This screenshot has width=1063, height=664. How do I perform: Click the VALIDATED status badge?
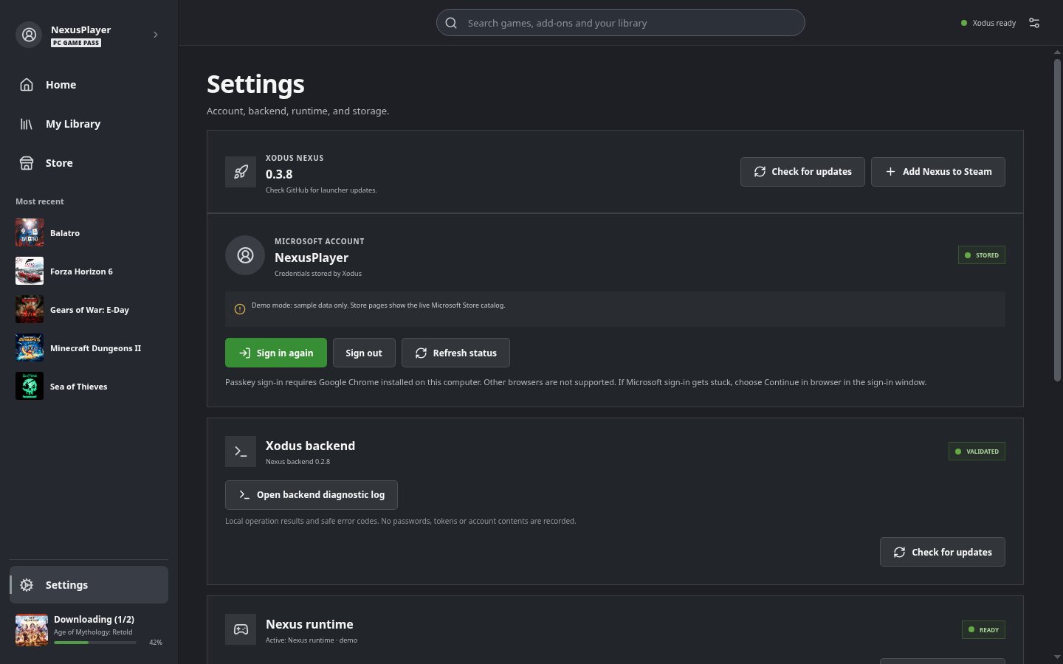click(x=977, y=452)
